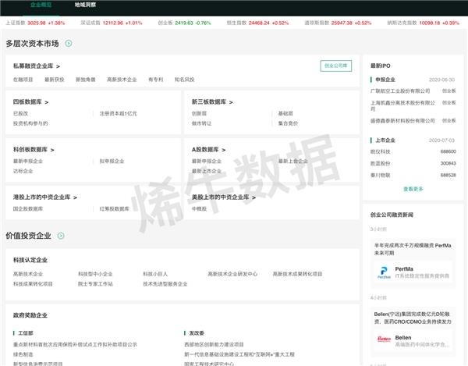Switch to the 地域洞察 tab
The height and width of the screenshot is (366, 468).
tap(85, 5)
